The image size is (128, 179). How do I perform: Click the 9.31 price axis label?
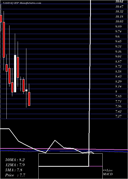118,47
